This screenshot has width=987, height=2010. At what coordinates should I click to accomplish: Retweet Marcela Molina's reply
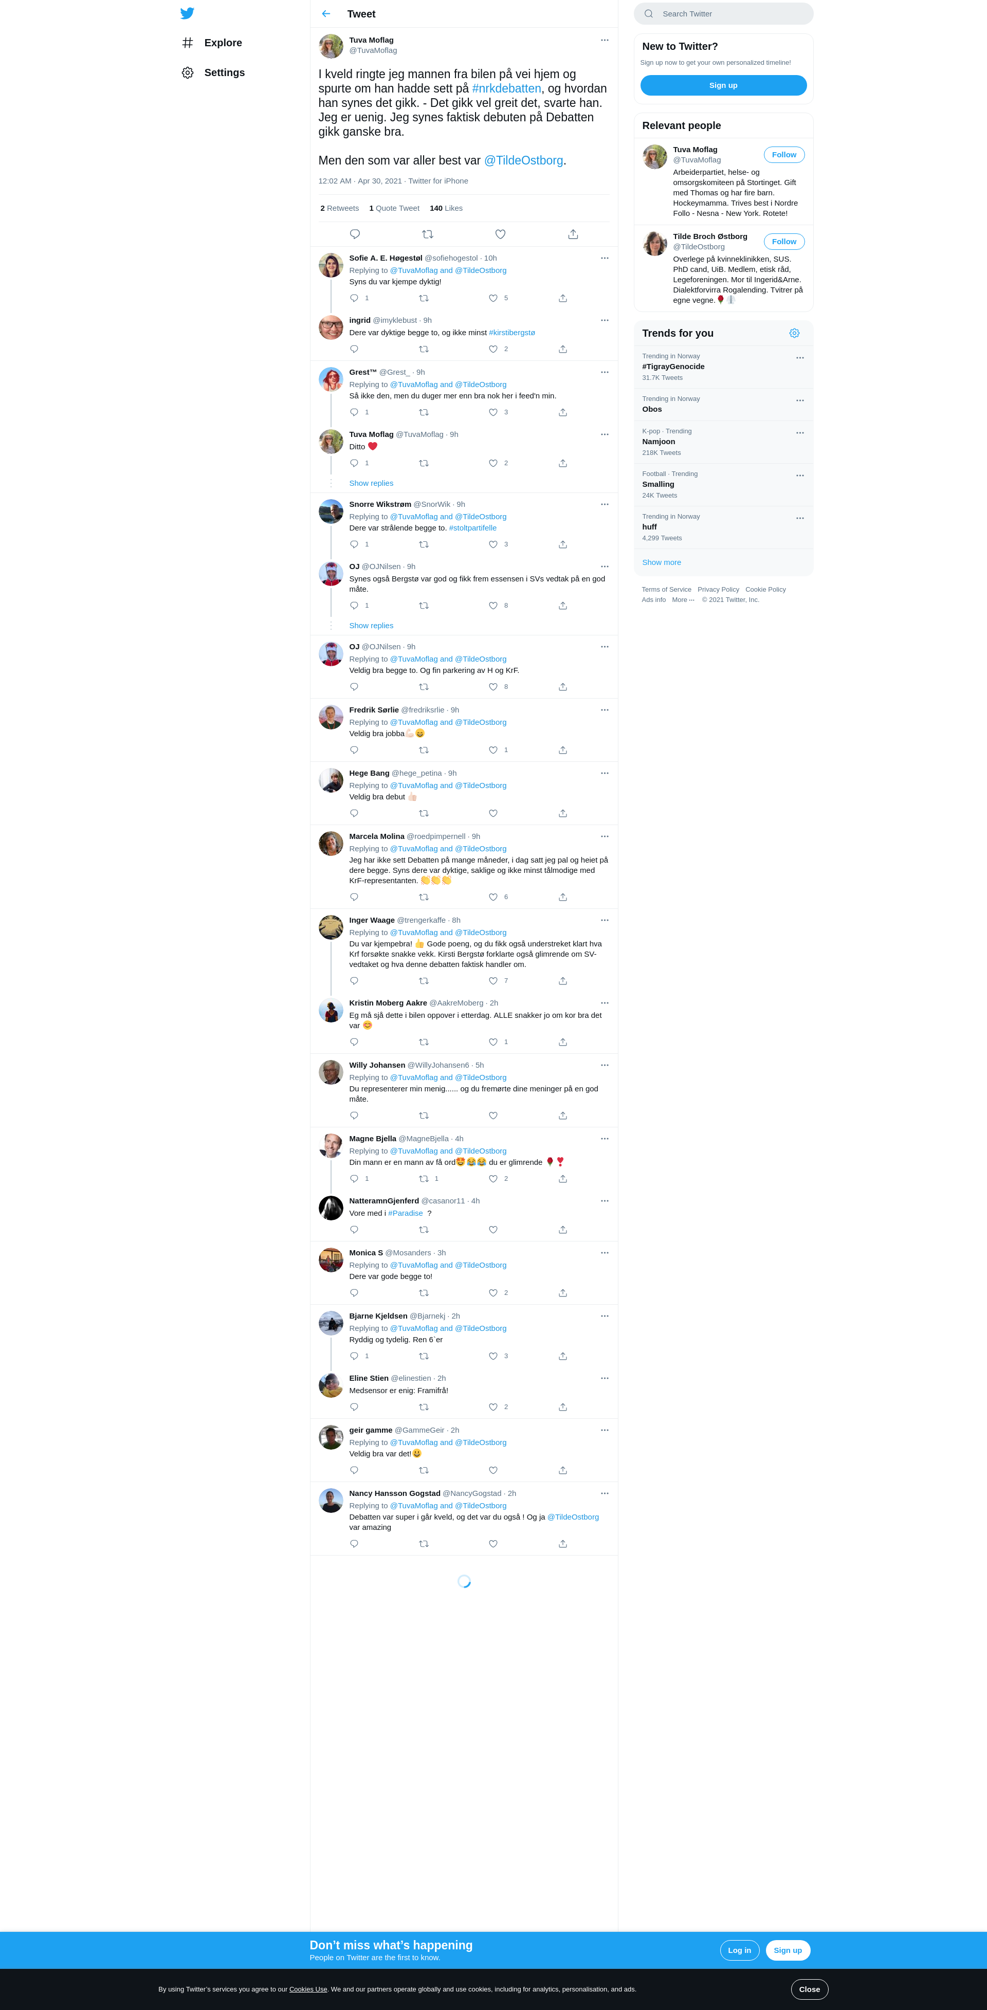tap(424, 898)
